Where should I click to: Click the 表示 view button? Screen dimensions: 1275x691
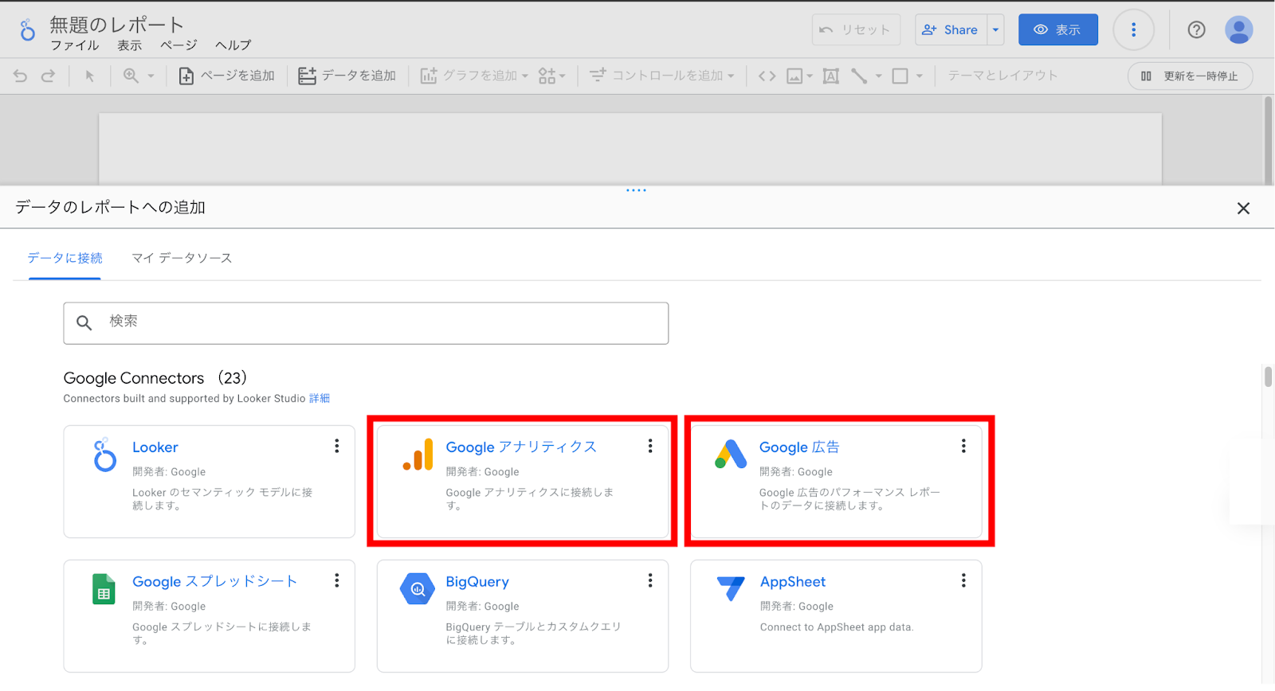click(x=1058, y=29)
